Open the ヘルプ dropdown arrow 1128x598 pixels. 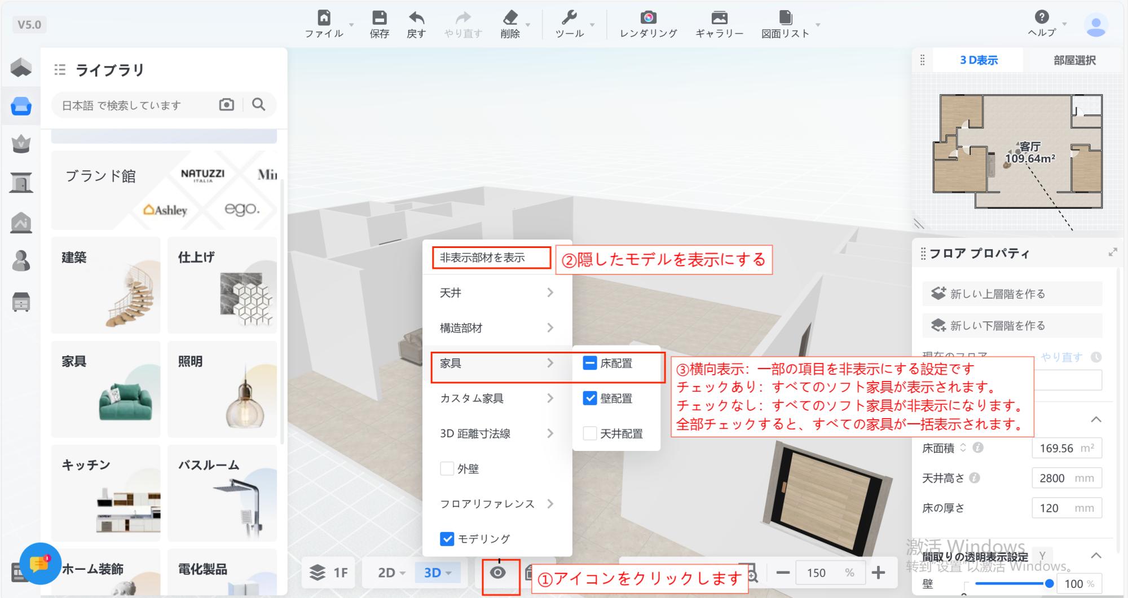(x=1064, y=24)
